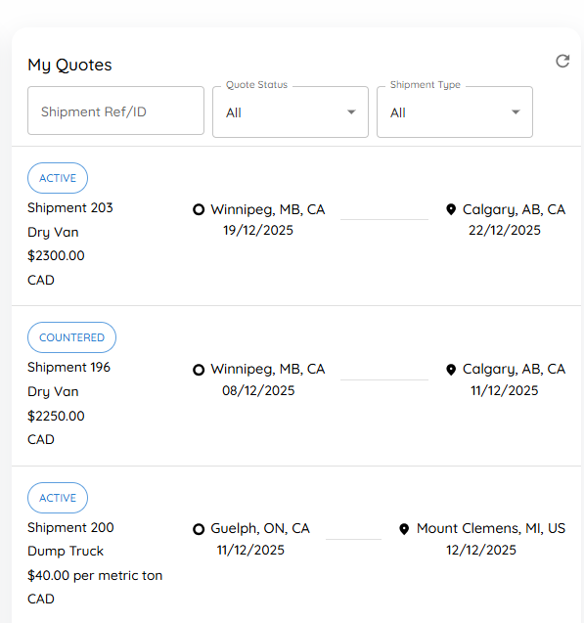
Task: Click destination pin beside Mount Clemens, MI
Action: point(404,529)
